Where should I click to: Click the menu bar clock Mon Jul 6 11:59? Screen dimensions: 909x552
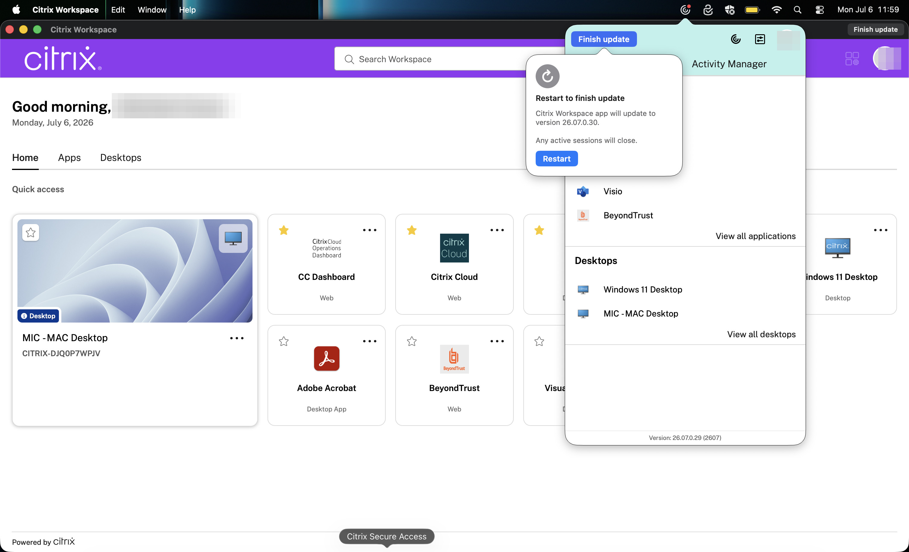pos(868,10)
